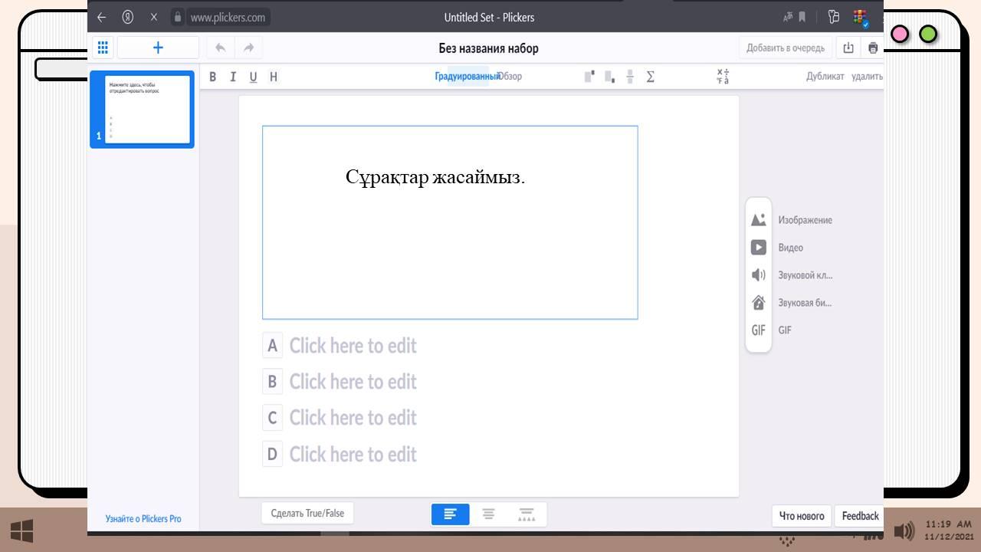Viewport: 981px width, 552px height.
Task: Mark answer C as correct
Action: (x=272, y=418)
